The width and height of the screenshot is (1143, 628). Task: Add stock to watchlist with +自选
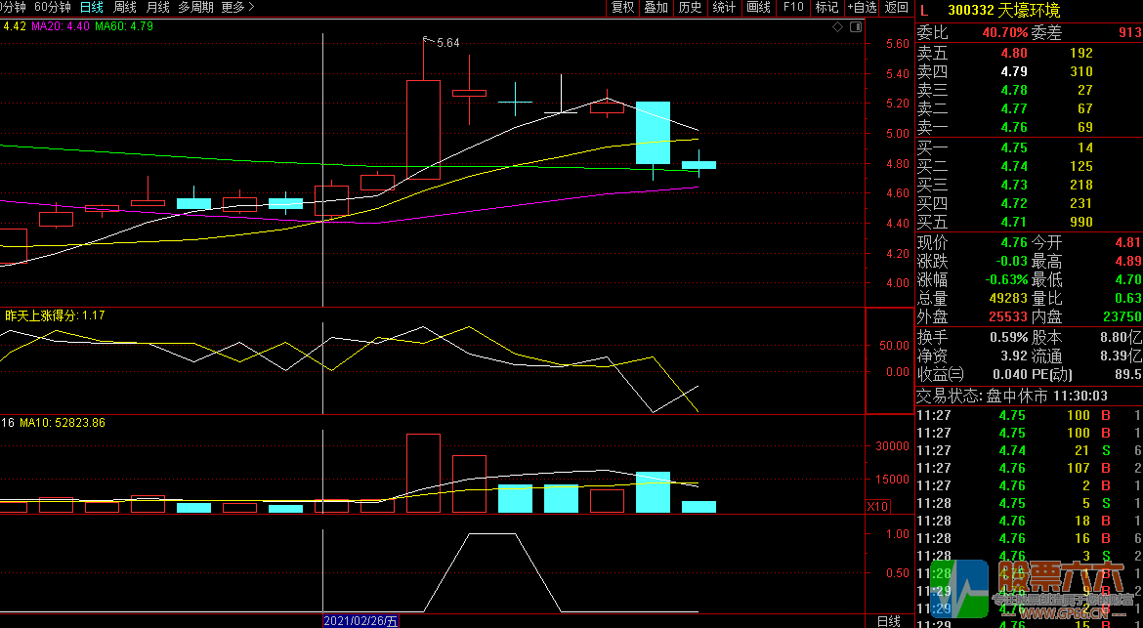(x=862, y=8)
